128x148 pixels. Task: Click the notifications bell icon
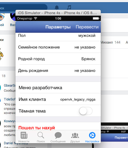coord(57,7)
